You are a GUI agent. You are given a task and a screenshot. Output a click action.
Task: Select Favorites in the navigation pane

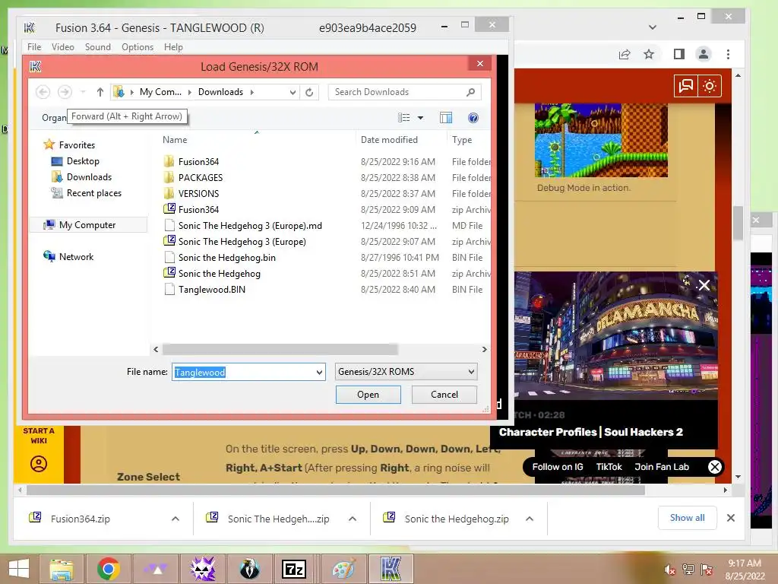(77, 145)
